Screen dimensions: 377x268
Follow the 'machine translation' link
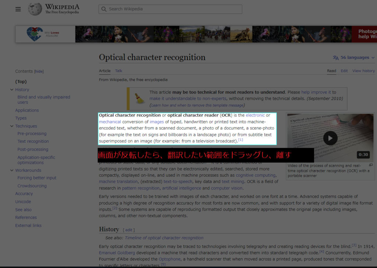118,181
